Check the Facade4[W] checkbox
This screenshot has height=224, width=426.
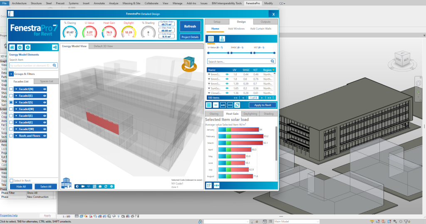pyautogui.click(x=11, y=109)
